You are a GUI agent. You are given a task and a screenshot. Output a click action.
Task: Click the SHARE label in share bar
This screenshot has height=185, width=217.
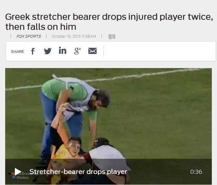point(17,52)
